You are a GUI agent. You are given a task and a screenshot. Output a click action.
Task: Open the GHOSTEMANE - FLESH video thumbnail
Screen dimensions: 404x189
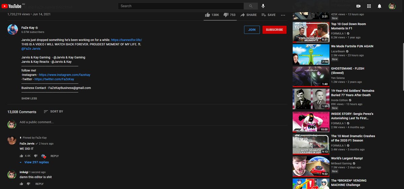click(311, 77)
